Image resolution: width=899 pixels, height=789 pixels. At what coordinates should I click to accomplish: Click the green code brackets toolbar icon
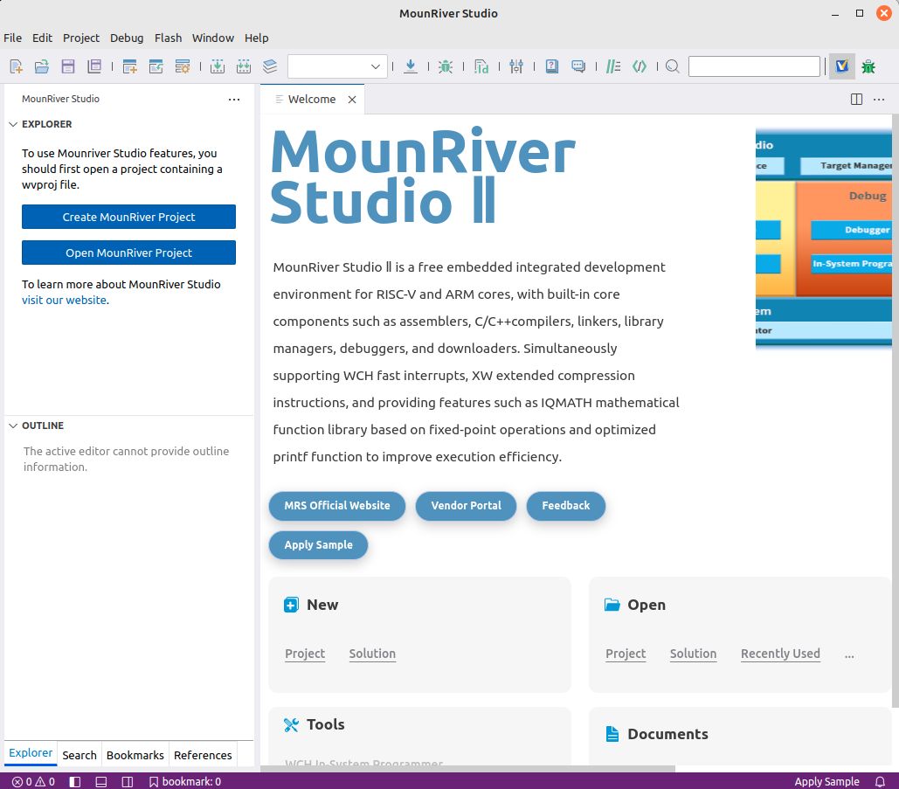click(640, 66)
